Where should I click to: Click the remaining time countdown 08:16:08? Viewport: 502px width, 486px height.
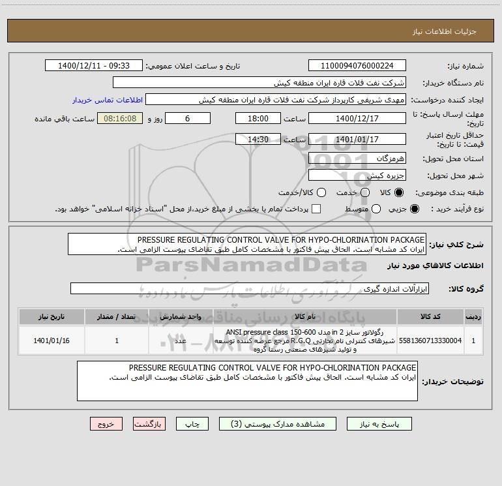click(x=120, y=118)
